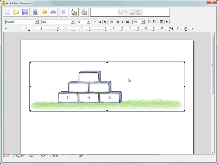
Task: Open a file with the folder icon
Action: (x=16, y=12)
